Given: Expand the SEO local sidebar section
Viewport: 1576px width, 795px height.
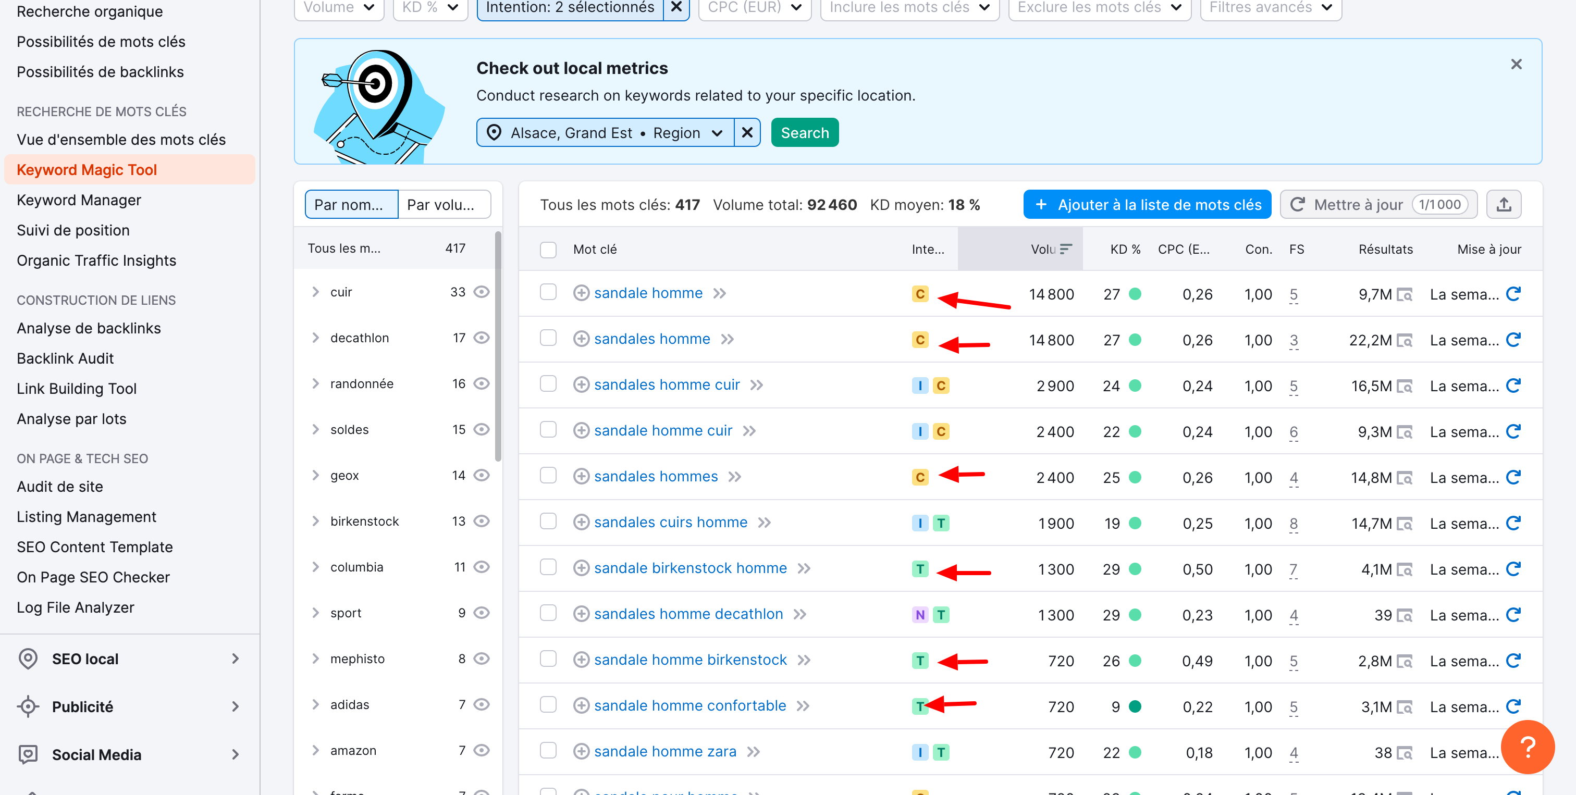Looking at the screenshot, I should 236,659.
